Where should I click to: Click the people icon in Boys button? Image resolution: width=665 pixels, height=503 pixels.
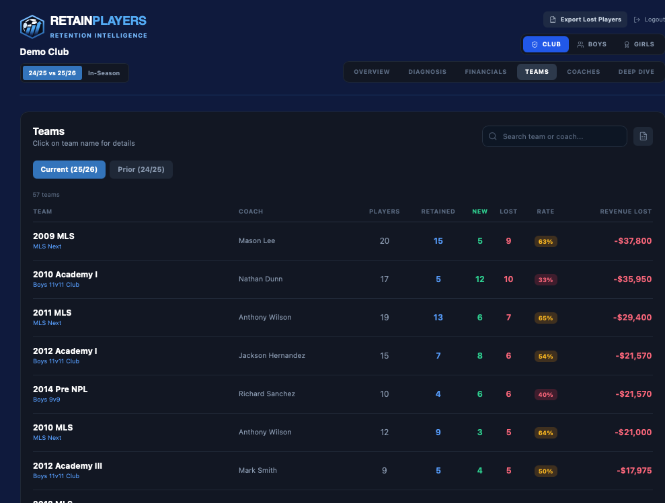580,44
